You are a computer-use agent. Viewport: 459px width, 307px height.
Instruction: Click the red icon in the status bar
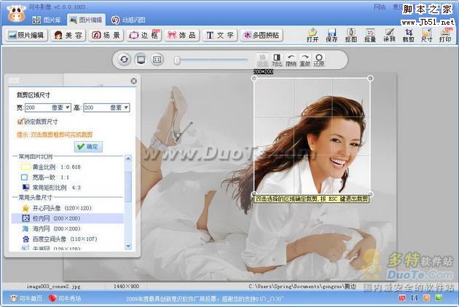402,298
